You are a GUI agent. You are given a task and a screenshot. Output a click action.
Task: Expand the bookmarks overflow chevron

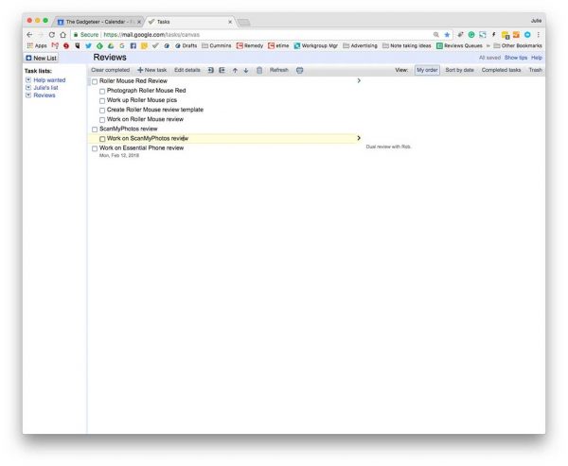pos(488,45)
